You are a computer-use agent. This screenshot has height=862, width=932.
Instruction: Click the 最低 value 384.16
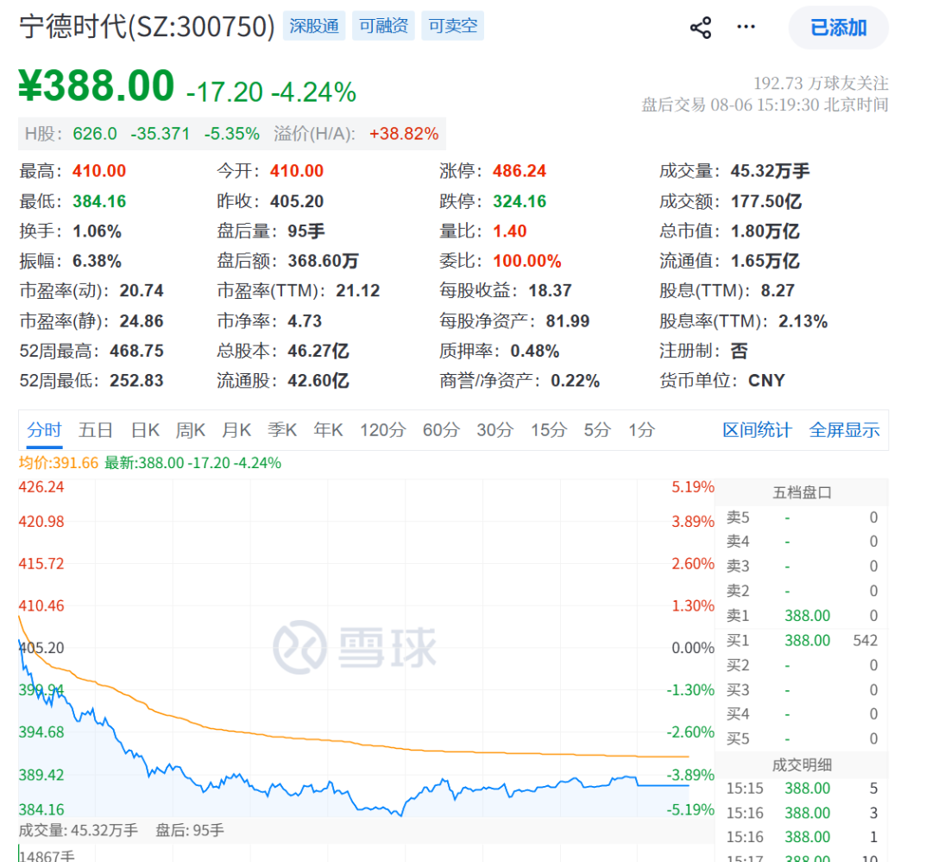click(x=99, y=201)
